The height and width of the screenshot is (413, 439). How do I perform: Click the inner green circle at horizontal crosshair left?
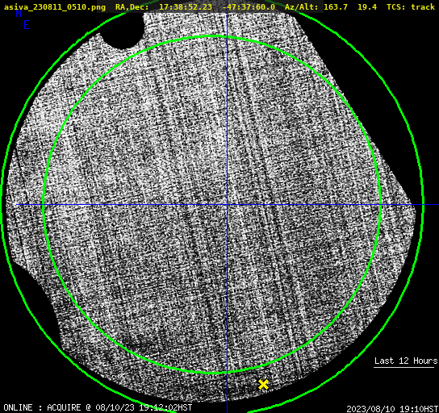pos(44,205)
